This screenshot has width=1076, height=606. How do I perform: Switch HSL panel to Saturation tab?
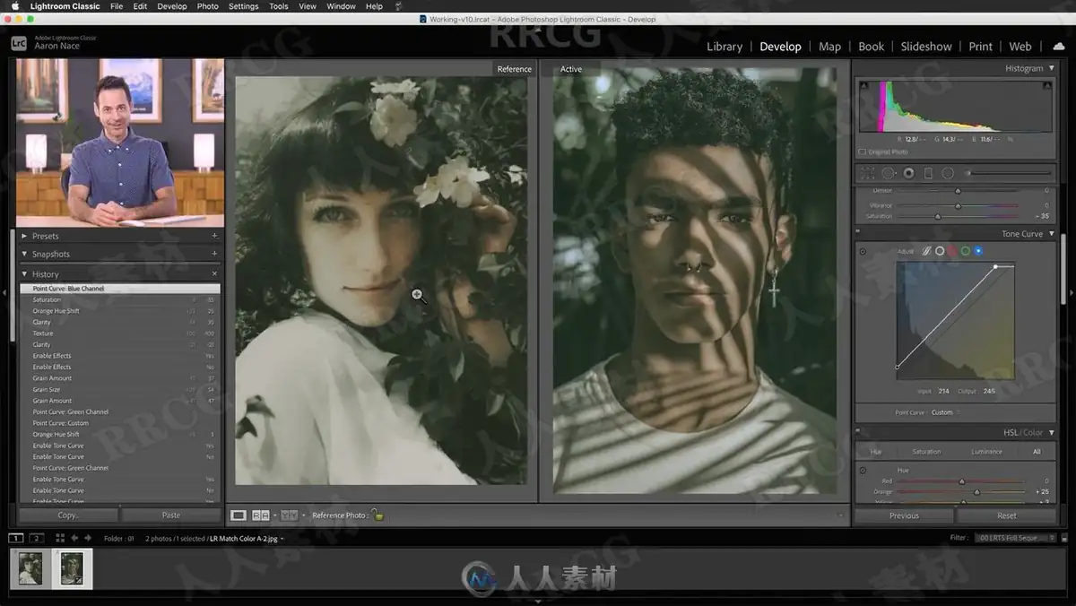(x=926, y=452)
